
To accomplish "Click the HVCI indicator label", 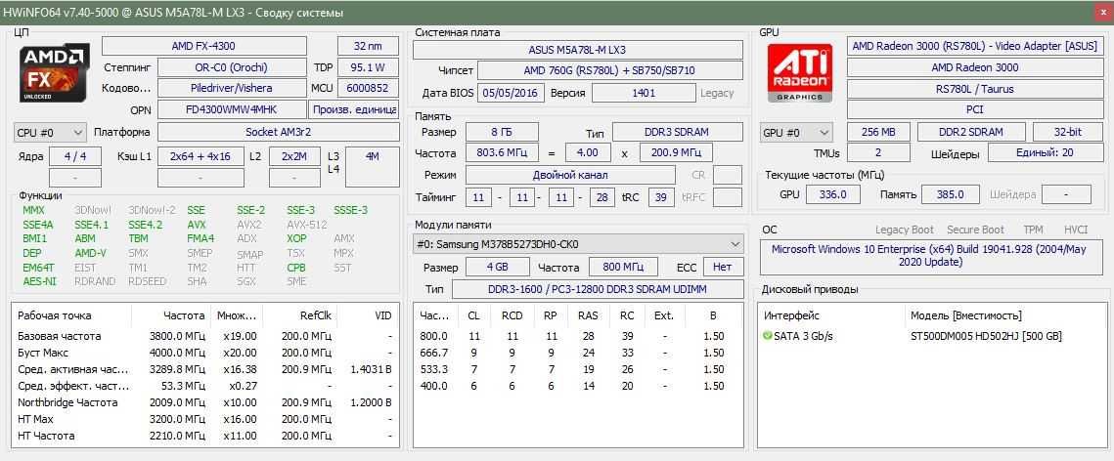I will (x=1076, y=230).
